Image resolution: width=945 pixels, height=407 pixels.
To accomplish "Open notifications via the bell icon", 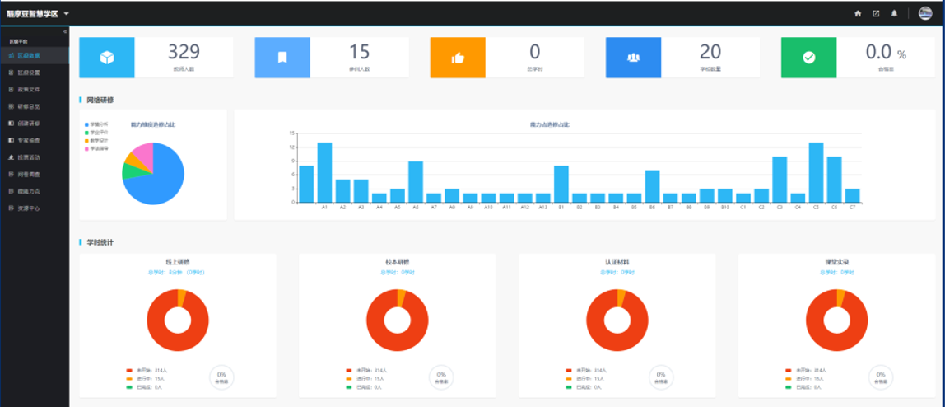I will coord(894,13).
